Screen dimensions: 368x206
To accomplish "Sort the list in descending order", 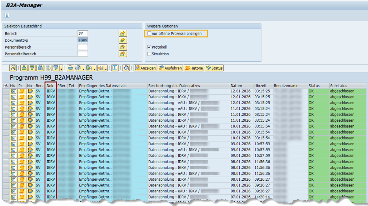I will click(x=32, y=68).
